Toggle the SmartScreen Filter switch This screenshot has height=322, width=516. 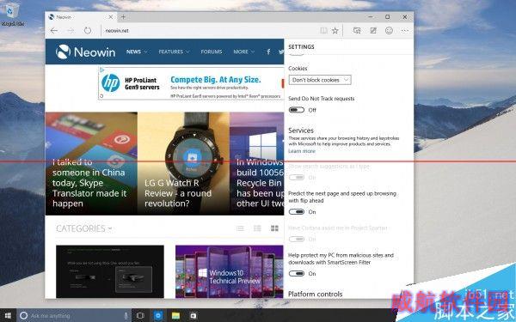[x=297, y=273]
